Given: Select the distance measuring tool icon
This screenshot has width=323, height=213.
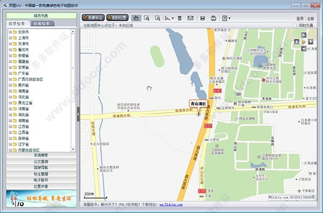Looking at the screenshot, I should click(167, 18).
